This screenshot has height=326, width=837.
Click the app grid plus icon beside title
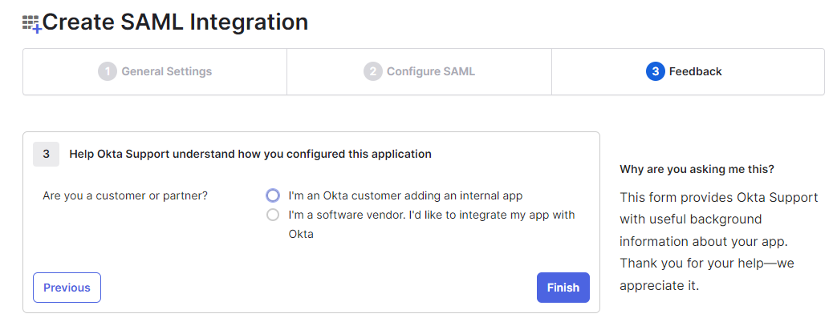pyautogui.click(x=32, y=24)
